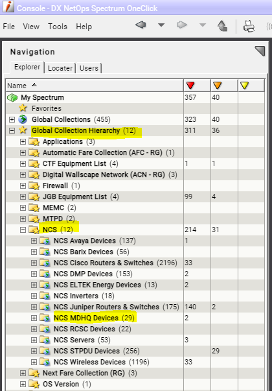Switch to the Locater tab

(x=60, y=68)
